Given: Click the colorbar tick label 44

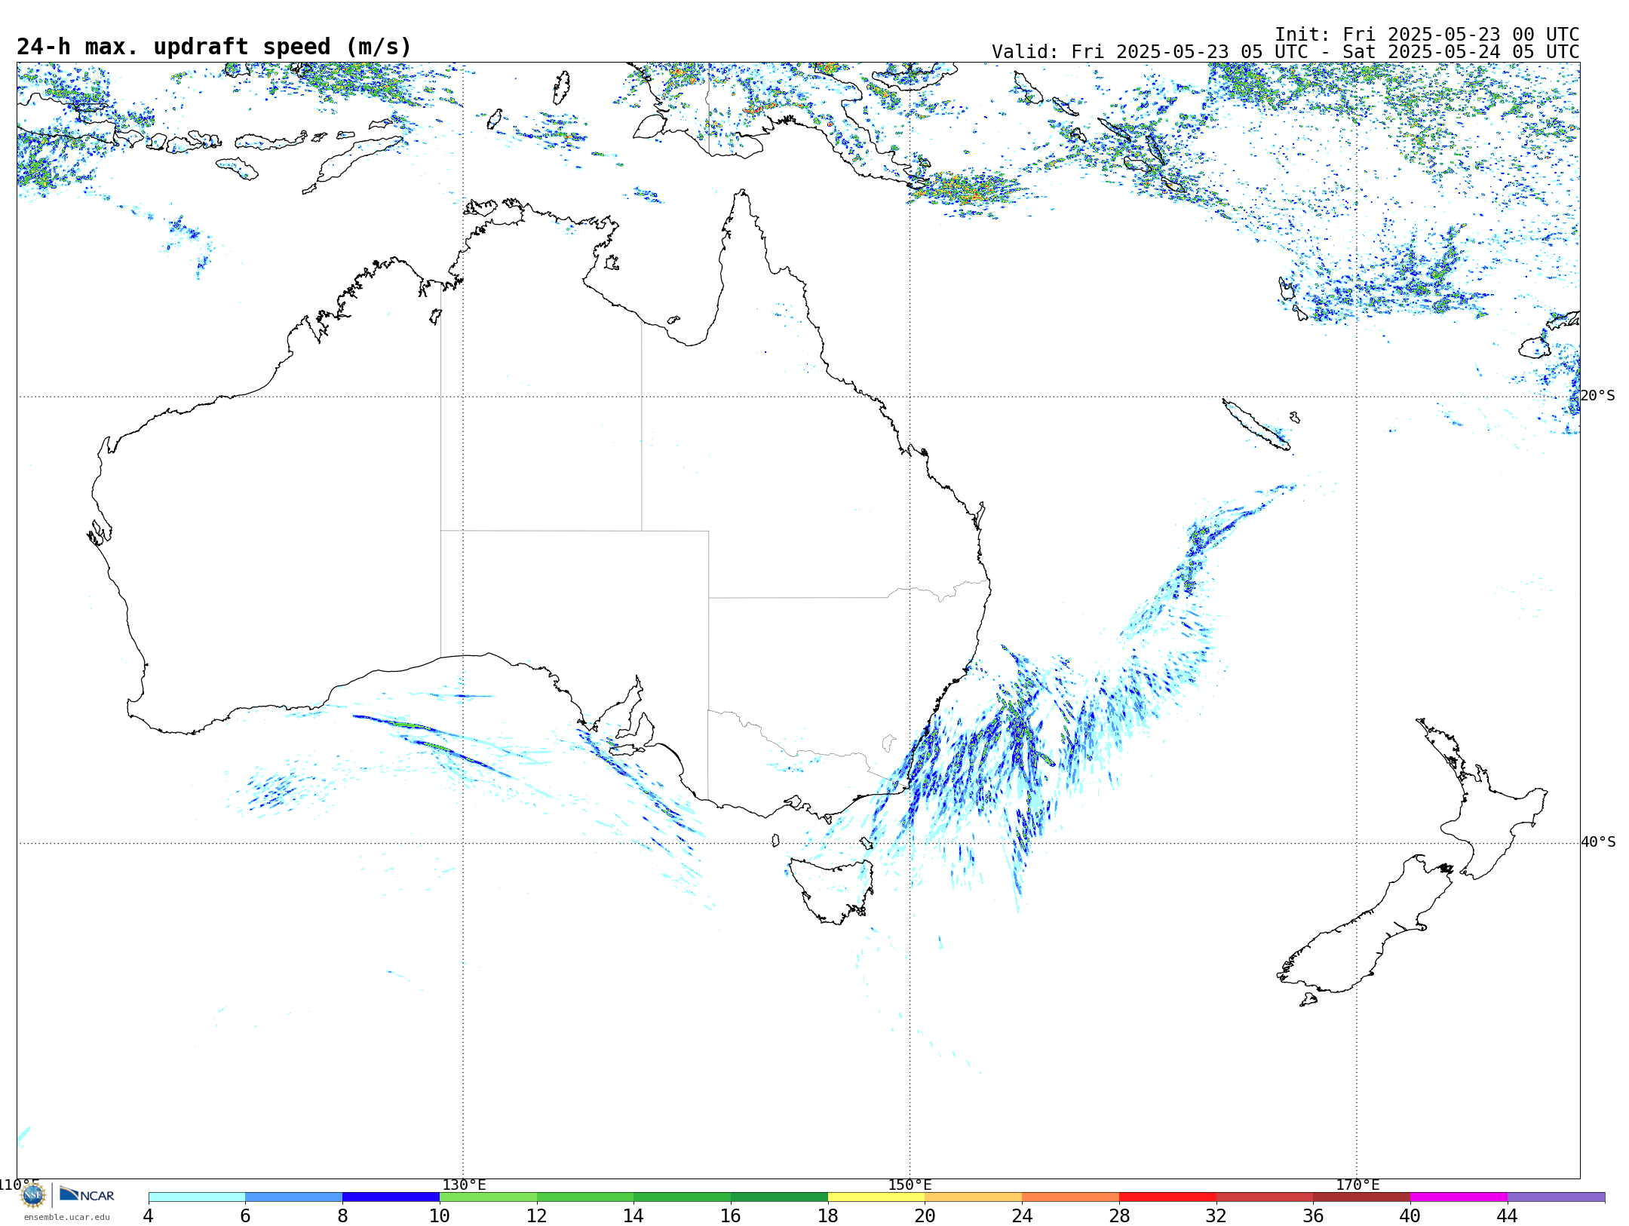Looking at the screenshot, I should pos(1508,1216).
